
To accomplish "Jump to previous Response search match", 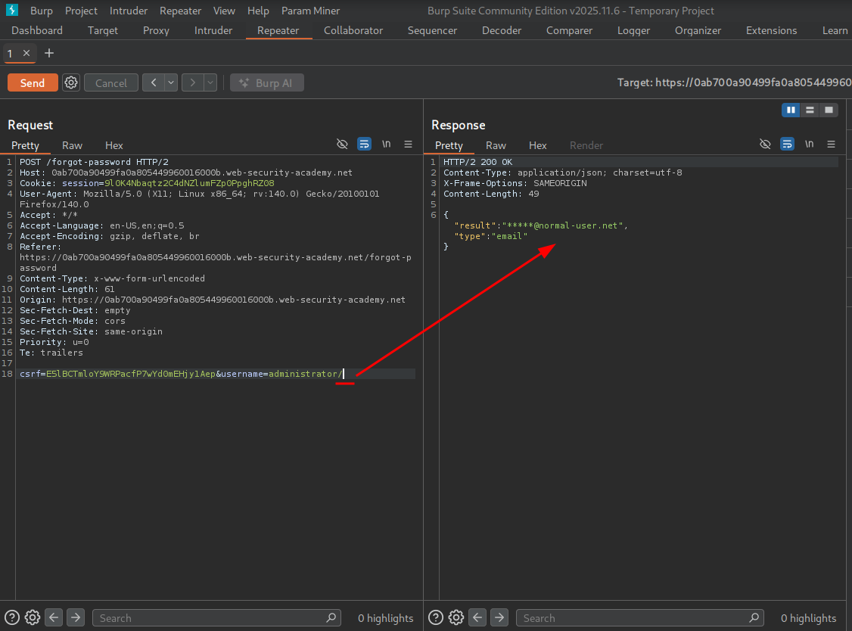I will [477, 617].
